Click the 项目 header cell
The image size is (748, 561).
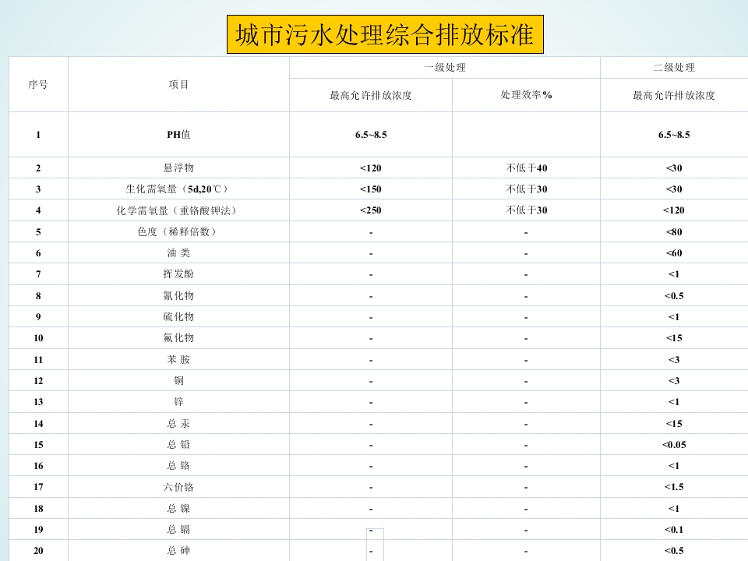pyautogui.click(x=178, y=84)
